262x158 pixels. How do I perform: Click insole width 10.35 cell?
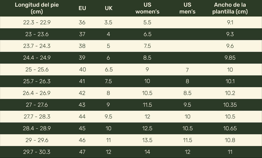(230, 105)
